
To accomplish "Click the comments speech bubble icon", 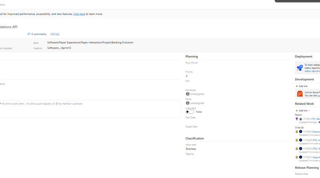I will (29, 34).
